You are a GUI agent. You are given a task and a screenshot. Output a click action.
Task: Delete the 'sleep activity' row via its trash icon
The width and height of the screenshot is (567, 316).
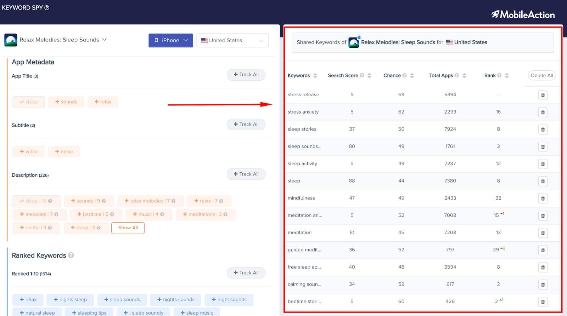[543, 164]
